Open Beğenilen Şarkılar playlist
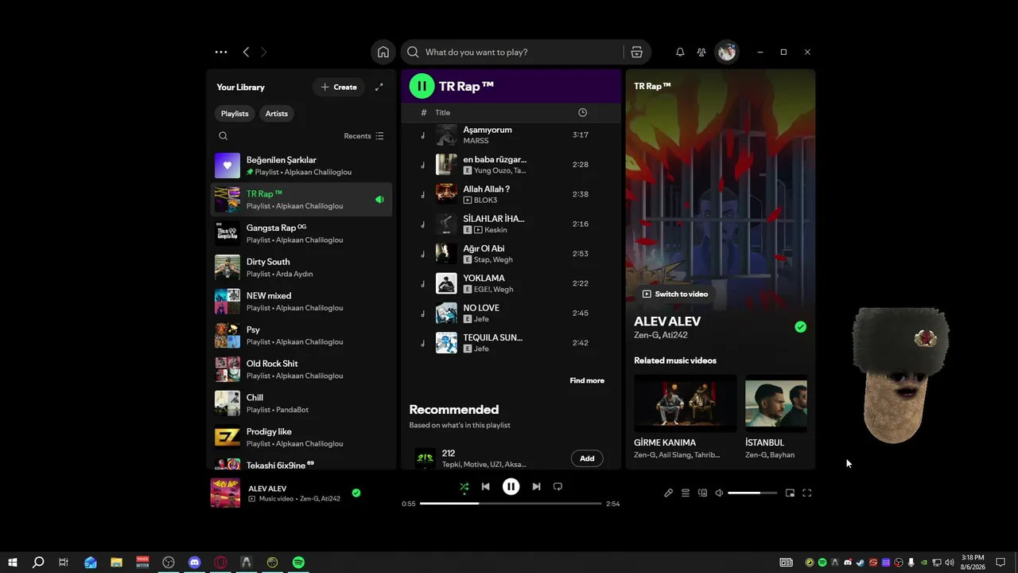The height and width of the screenshot is (573, 1018). click(301, 166)
